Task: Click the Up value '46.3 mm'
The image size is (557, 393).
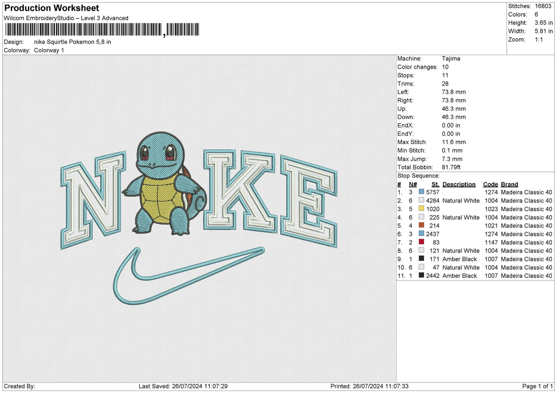Action: point(454,109)
